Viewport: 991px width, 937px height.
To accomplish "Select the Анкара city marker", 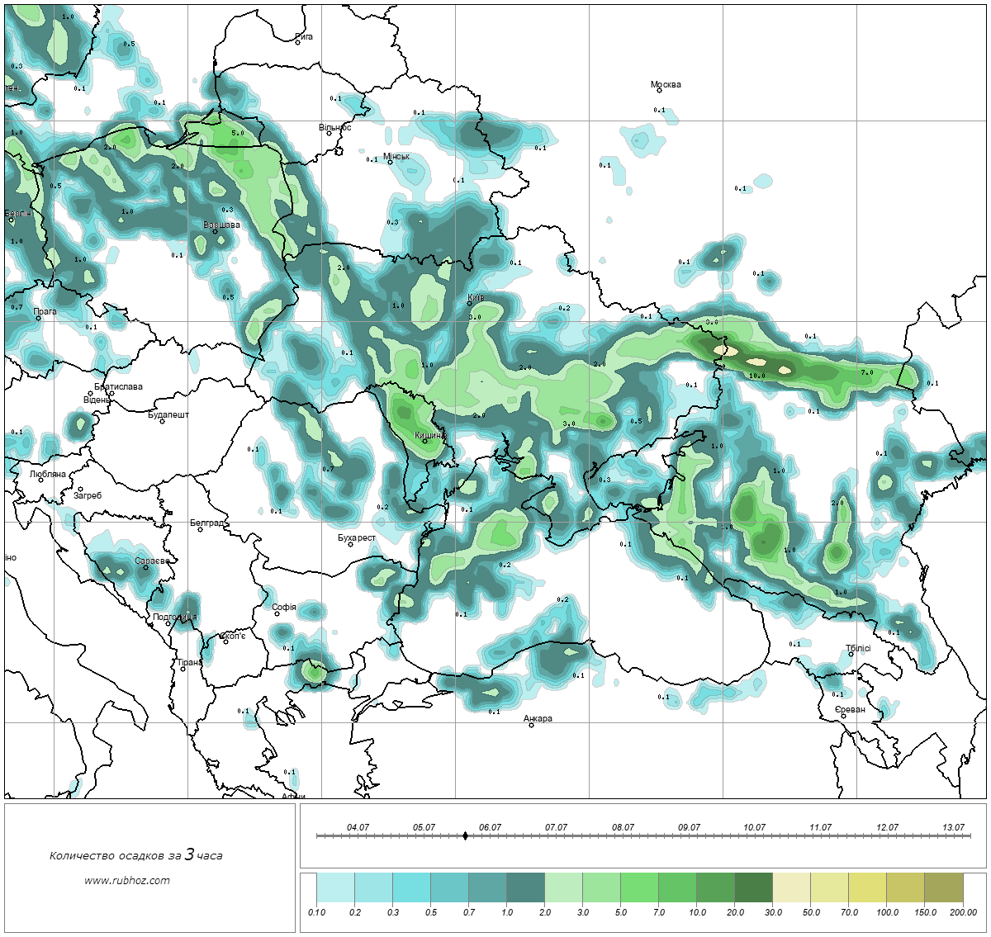I will click(531, 725).
